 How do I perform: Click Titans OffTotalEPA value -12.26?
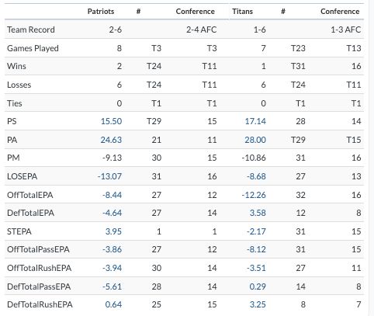coord(254,195)
